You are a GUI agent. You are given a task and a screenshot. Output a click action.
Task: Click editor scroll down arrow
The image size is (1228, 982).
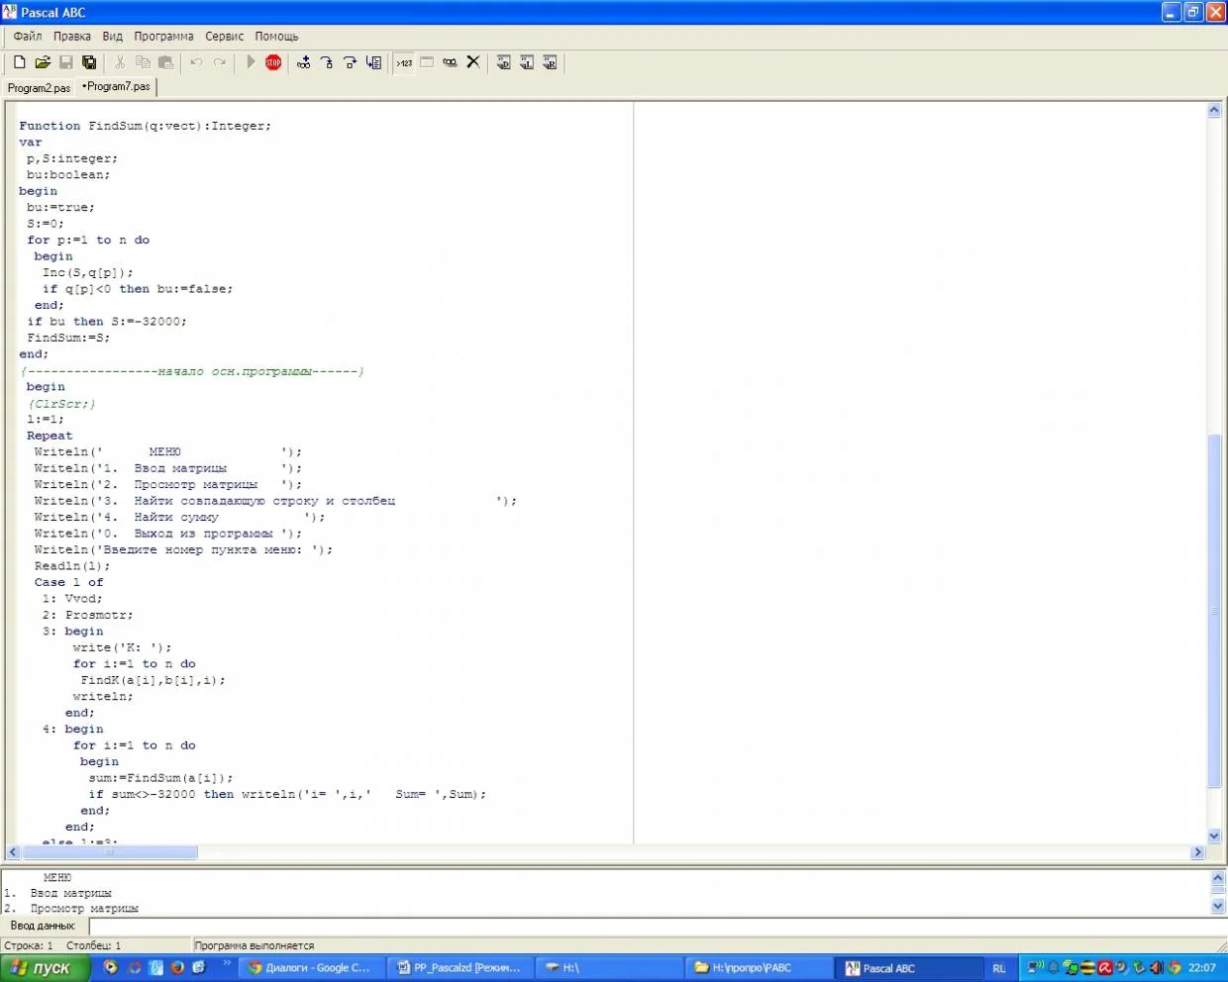click(1214, 836)
